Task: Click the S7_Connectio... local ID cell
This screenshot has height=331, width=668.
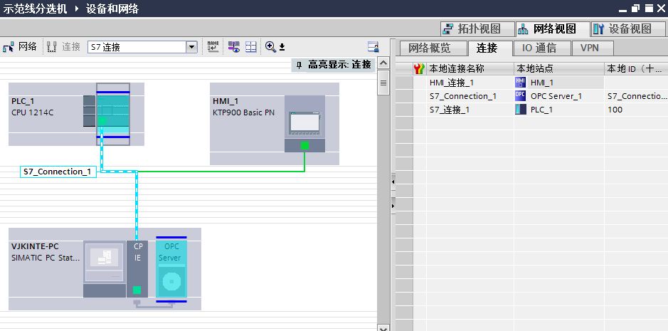Action: click(635, 96)
